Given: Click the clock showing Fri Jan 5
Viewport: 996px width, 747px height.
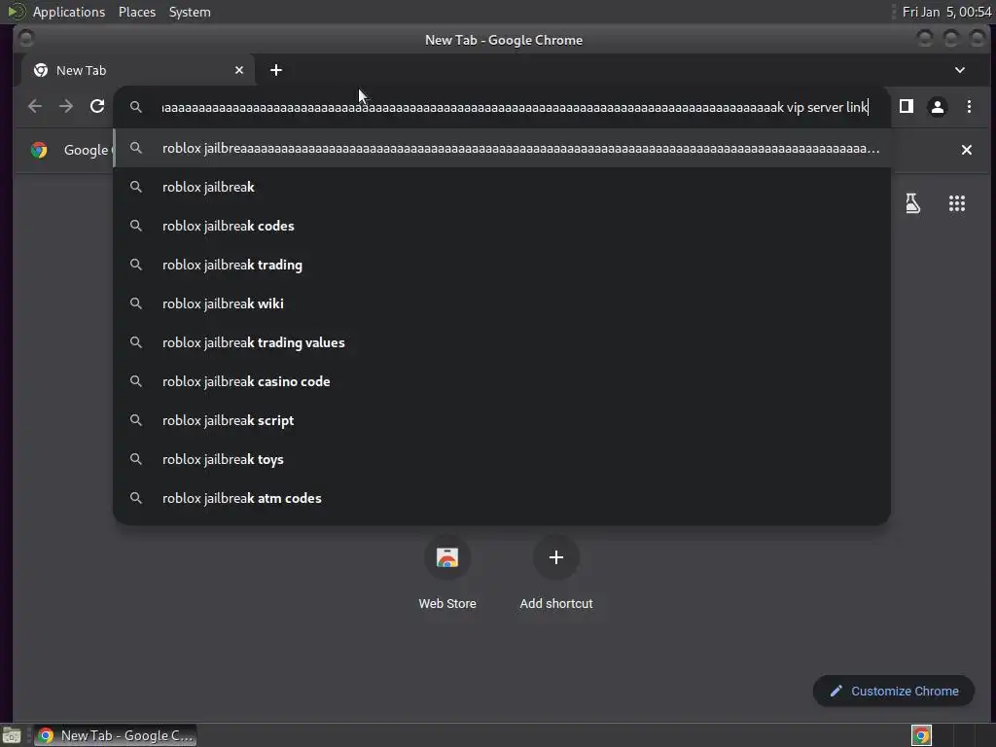Looking at the screenshot, I should coord(945,12).
